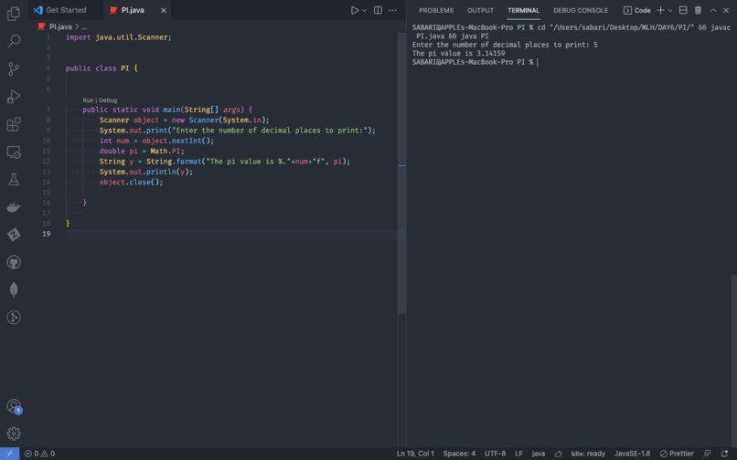This screenshot has height=460, width=737.
Task: Open the OUTPUT panel tab
Action: 480,10
